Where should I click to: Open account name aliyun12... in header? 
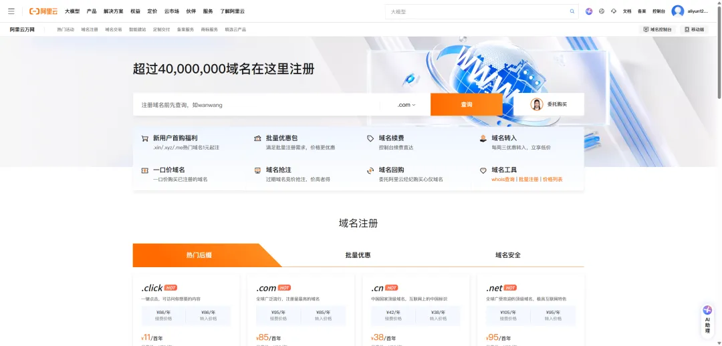click(x=697, y=11)
